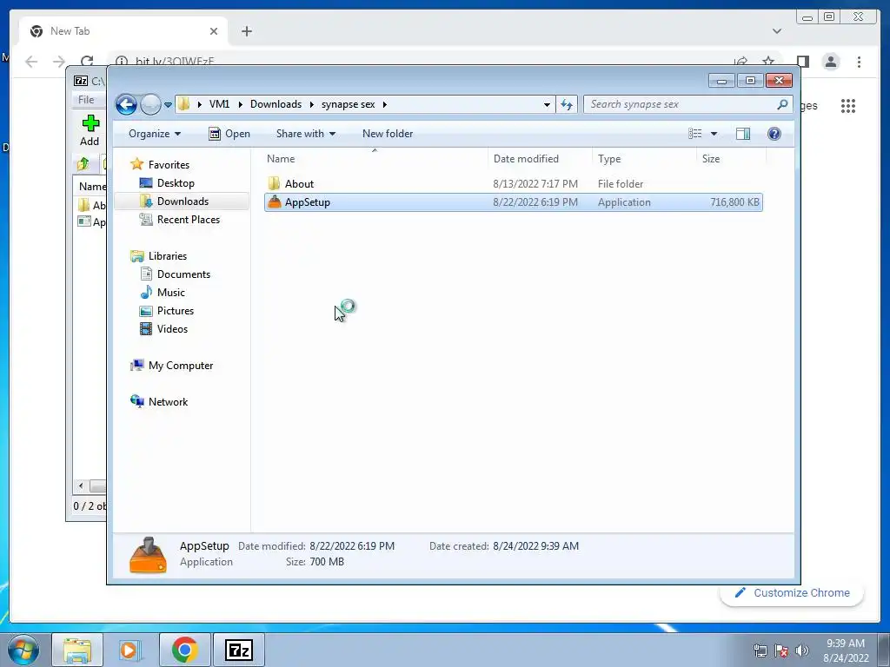Click the magnifier icon in Explorer search box
Viewport: 890px width, 667px height.
(782, 104)
